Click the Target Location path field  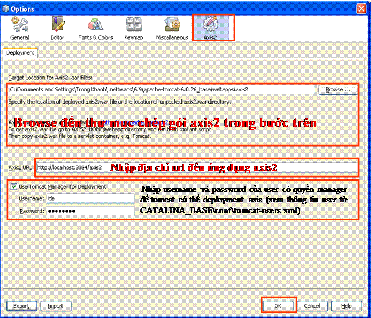pyautogui.click(x=162, y=90)
